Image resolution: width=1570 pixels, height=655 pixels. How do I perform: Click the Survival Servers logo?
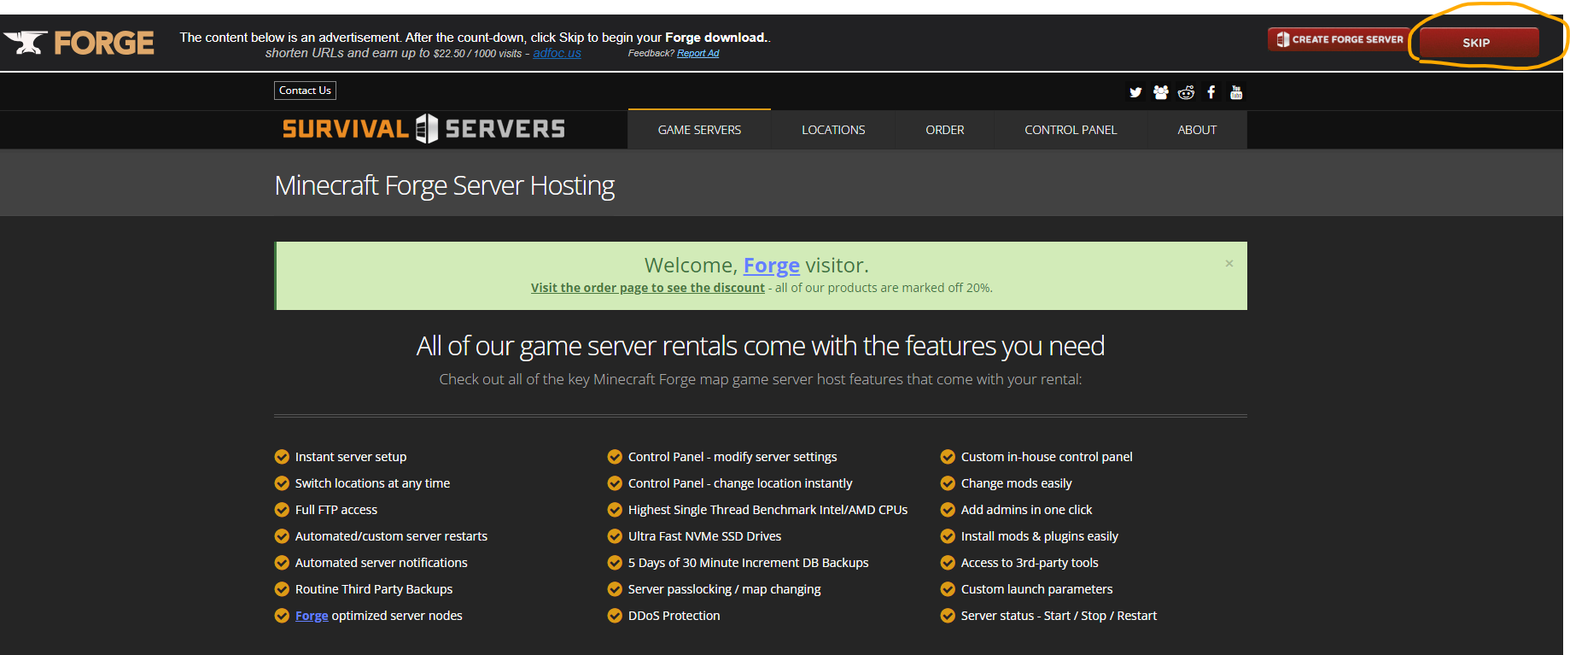click(423, 129)
